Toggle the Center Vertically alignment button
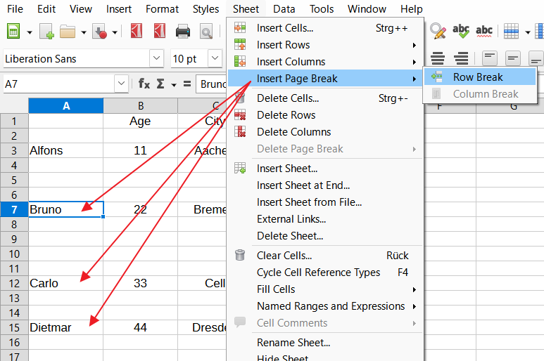This screenshot has width=544, height=361. (x=513, y=58)
